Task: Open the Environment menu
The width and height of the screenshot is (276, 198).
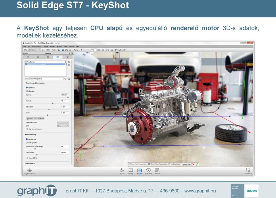Action: (x=37, y=46)
